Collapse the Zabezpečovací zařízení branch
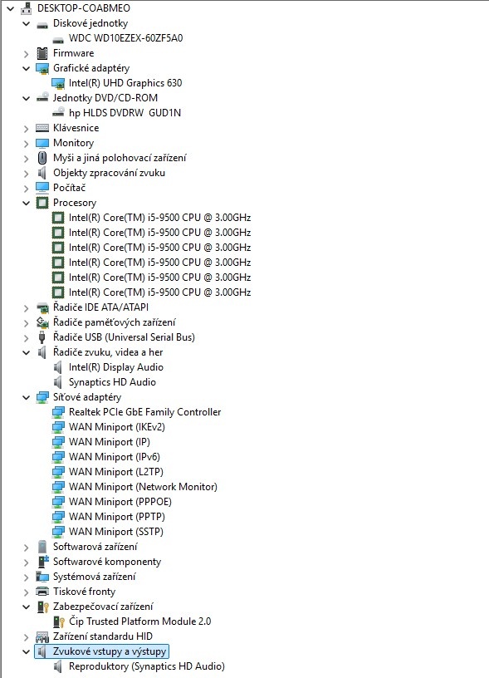 (x=26, y=607)
